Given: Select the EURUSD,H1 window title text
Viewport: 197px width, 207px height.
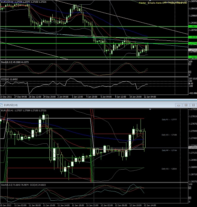Looking at the screenshot, I should [x=11, y=105].
